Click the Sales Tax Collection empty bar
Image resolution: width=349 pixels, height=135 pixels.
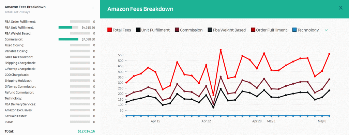[80, 57]
